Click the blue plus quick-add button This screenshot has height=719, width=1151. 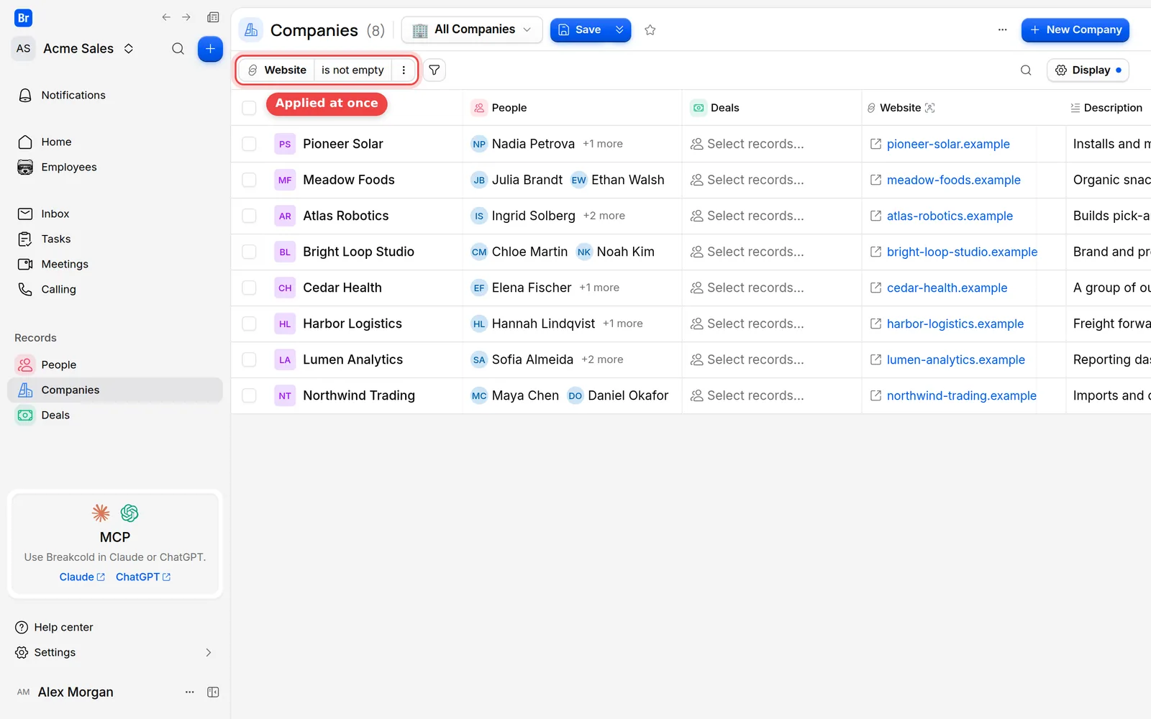click(x=210, y=49)
